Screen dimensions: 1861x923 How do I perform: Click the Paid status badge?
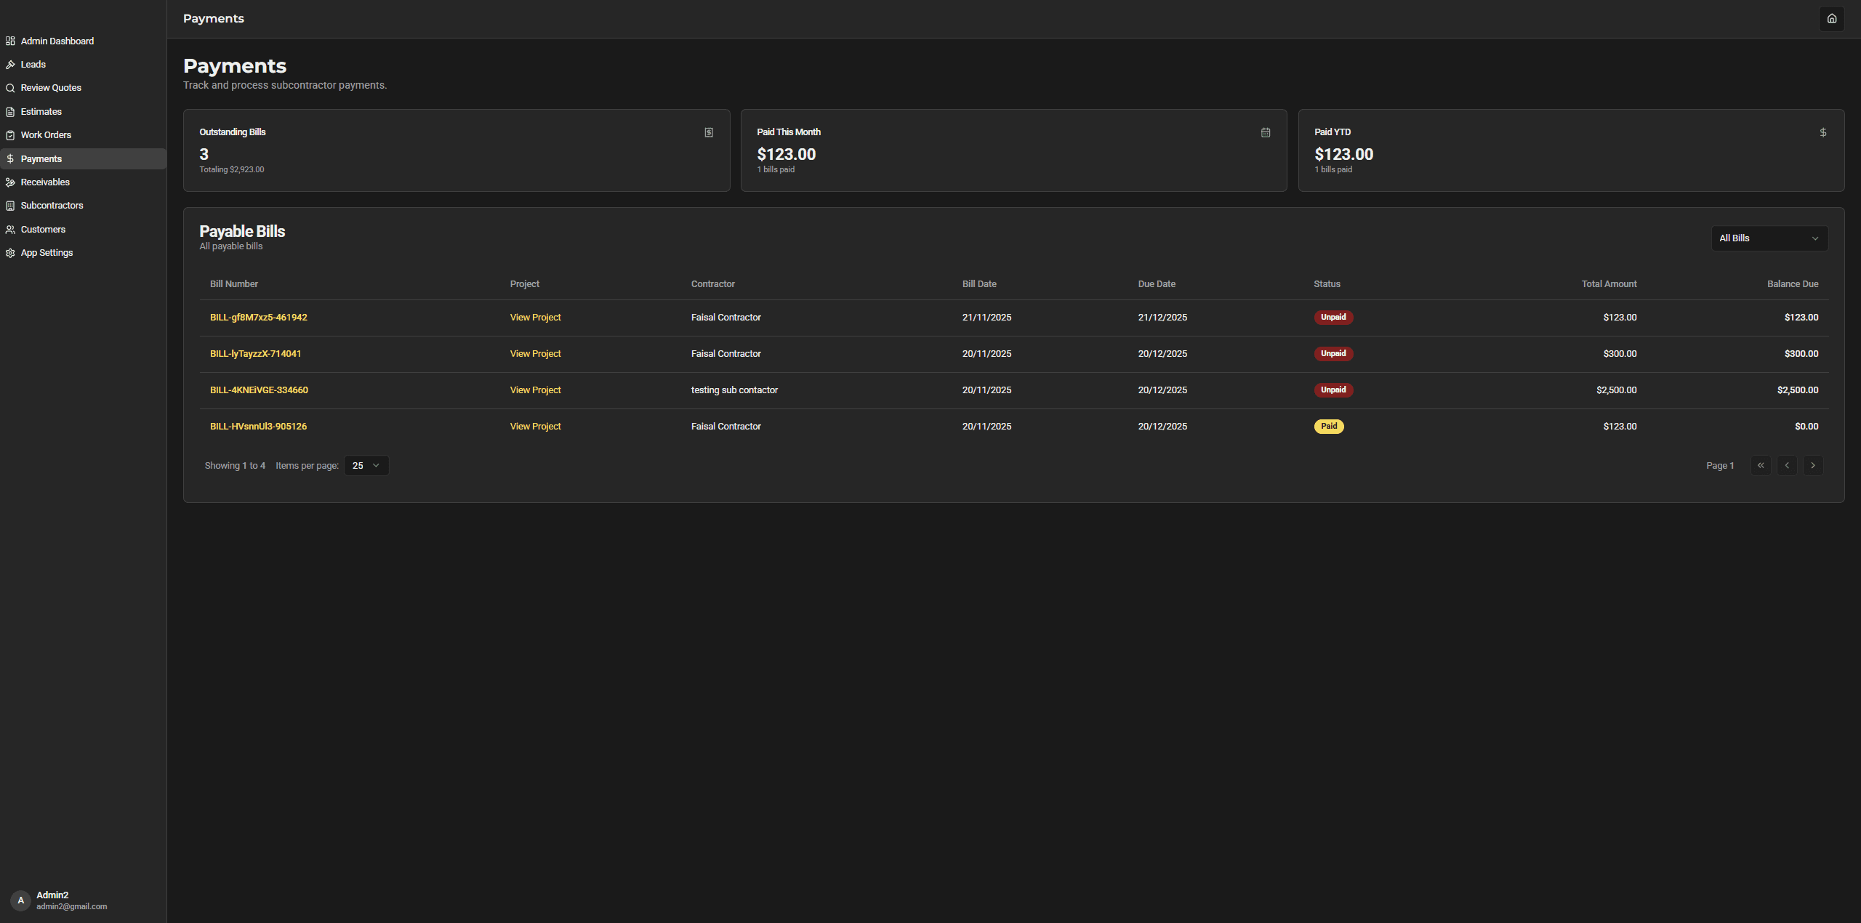[x=1329, y=427]
